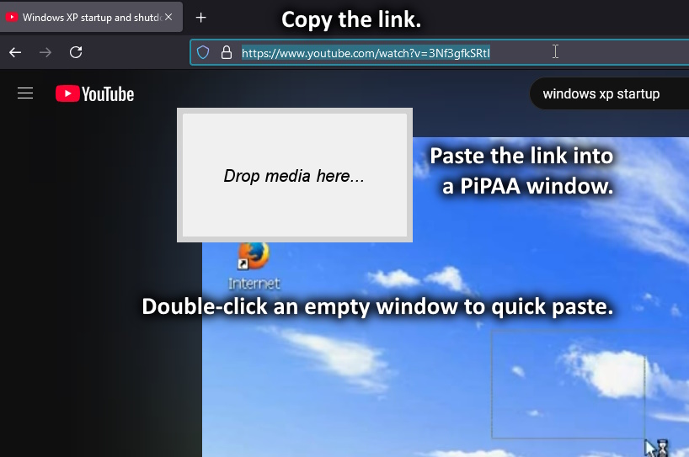Click the Firefox Internet desktop shortcut in the video
This screenshot has width=689, height=457.
point(254,267)
